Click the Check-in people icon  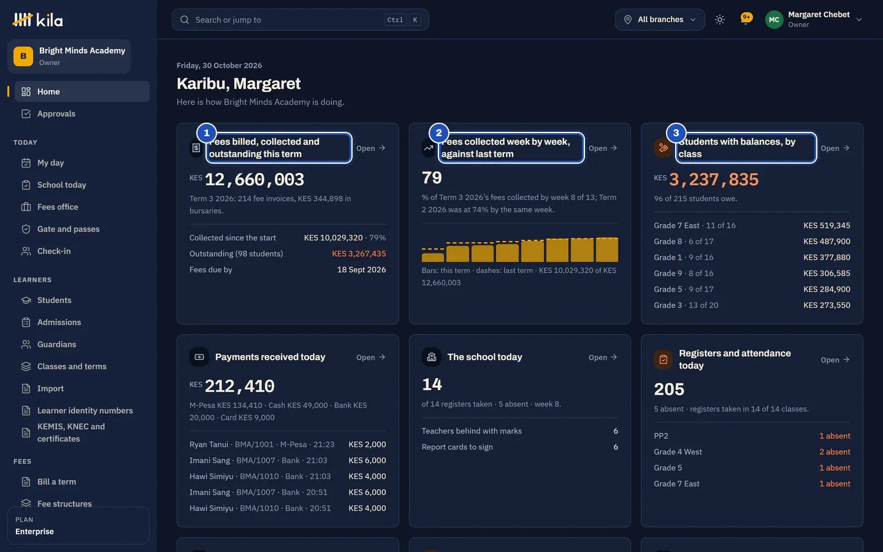coord(26,251)
